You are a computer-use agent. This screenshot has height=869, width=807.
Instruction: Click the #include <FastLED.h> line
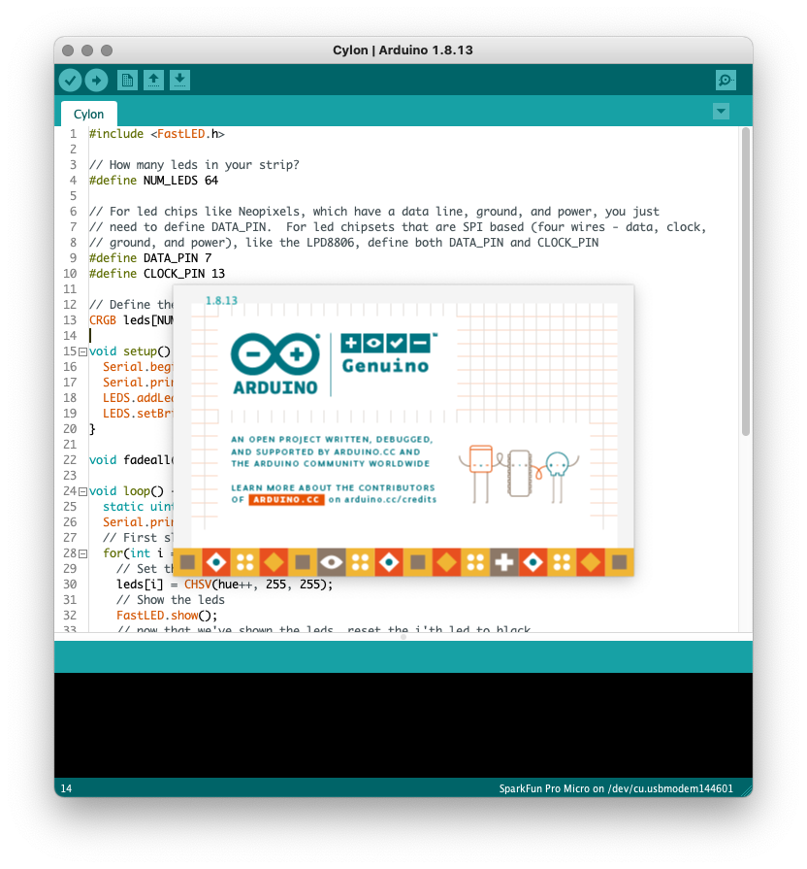pos(156,134)
